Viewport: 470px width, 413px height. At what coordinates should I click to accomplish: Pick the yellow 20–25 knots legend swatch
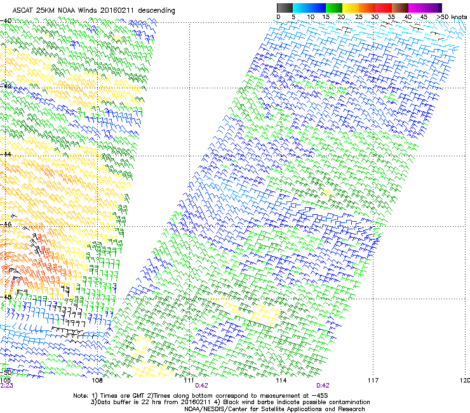(x=351, y=8)
